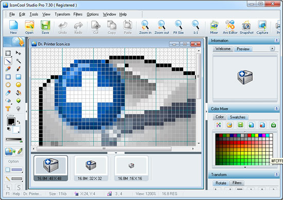Collapse the Information panel
This screenshot has height=200, width=283.
point(276,41)
